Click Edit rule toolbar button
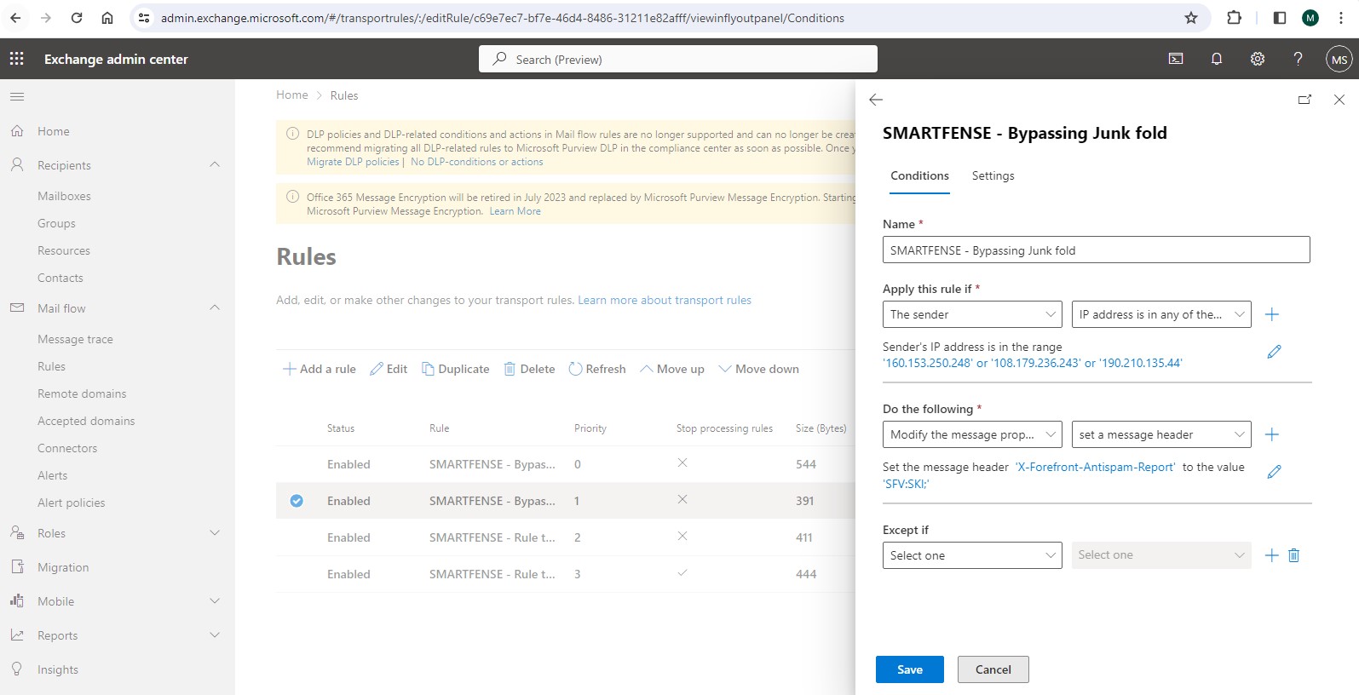 (x=389, y=369)
